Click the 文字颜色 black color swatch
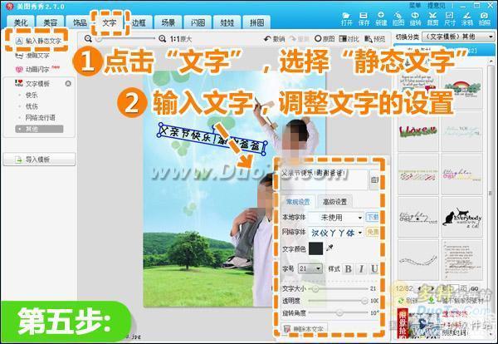This screenshot has height=344, width=498. pos(315,248)
